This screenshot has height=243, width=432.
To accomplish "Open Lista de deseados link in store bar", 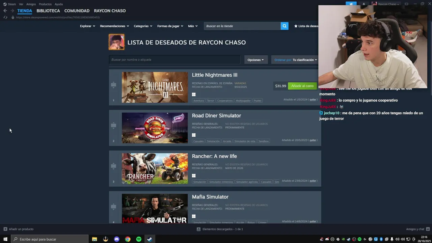I will [x=306, y=26].
